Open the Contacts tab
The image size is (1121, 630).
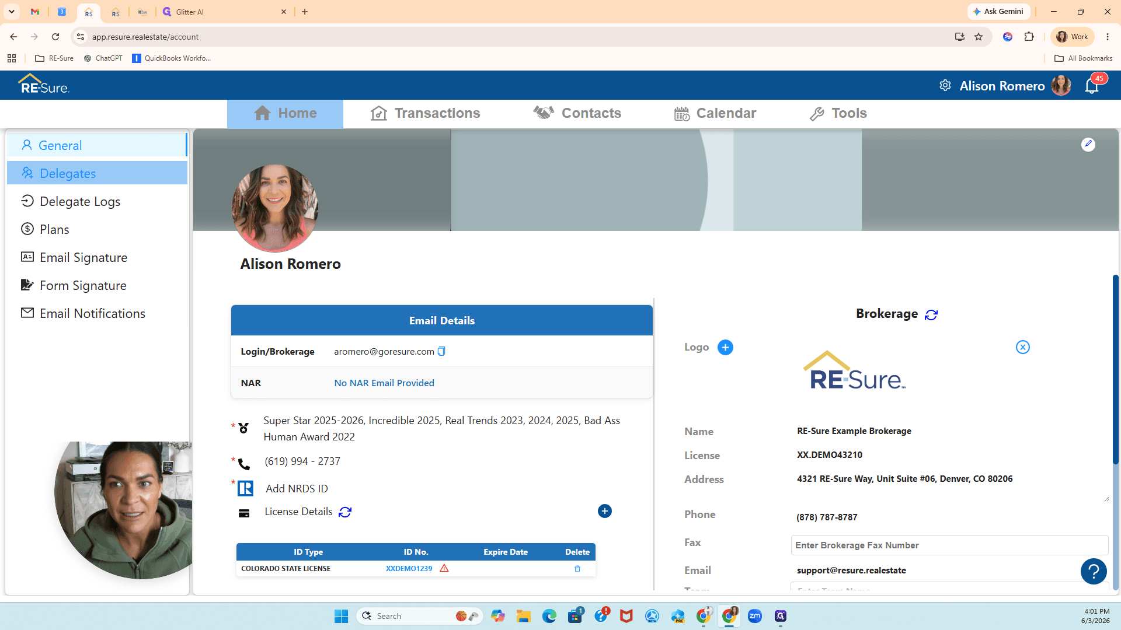[x=577, y=113]
